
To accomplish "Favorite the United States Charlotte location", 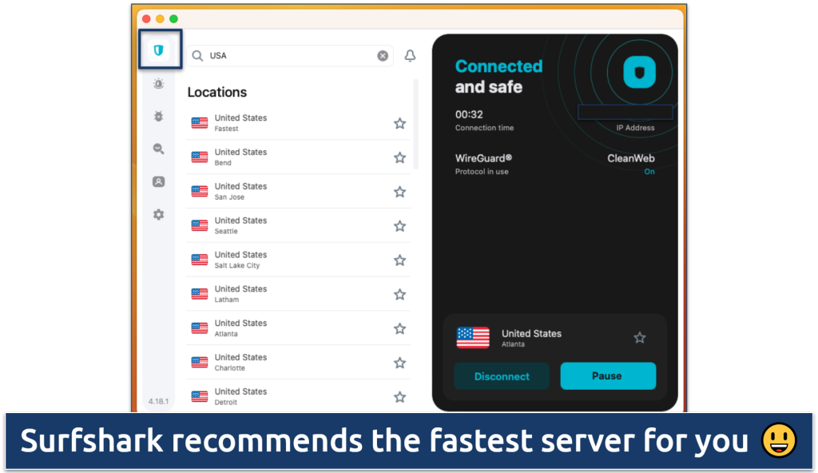I will [x=399, y=362].
